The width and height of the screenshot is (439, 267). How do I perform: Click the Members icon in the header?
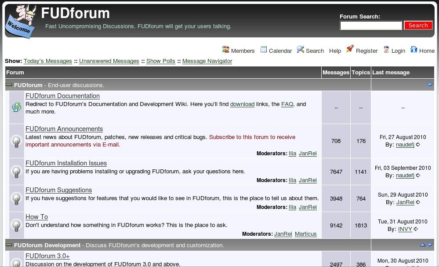pyautogui.click(x=225, y=50)
